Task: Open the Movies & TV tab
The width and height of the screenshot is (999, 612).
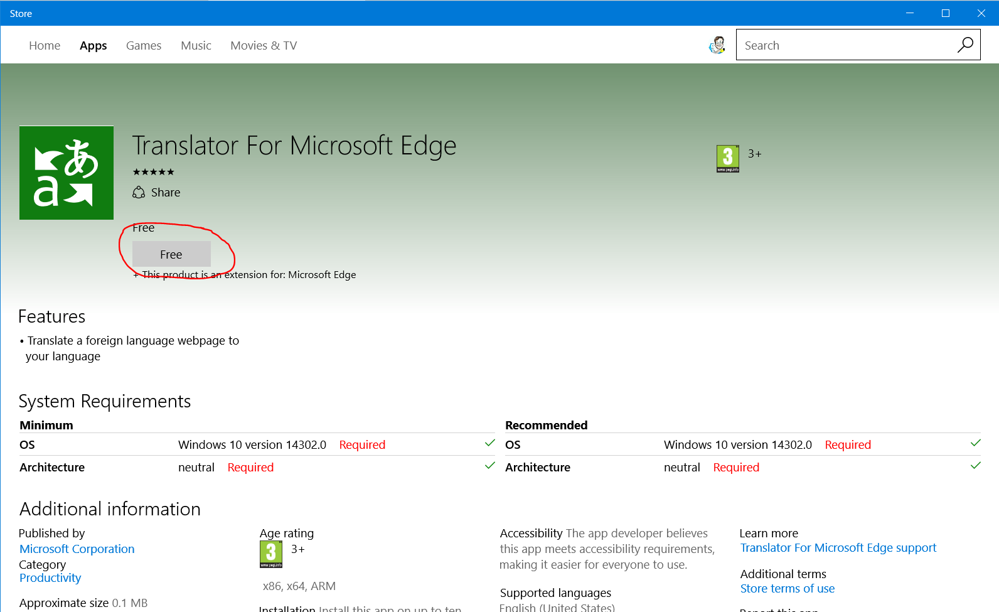Action: [x=264, y=46]
